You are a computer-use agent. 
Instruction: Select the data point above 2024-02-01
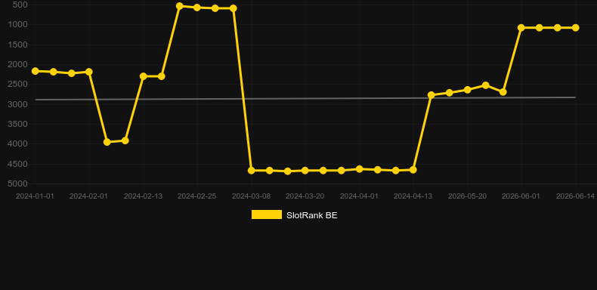click(x=89, y=72)
